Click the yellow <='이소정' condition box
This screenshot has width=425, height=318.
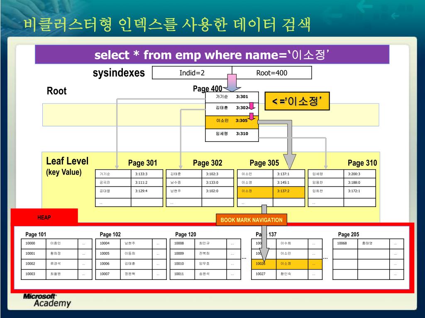[x=297, y=101]
